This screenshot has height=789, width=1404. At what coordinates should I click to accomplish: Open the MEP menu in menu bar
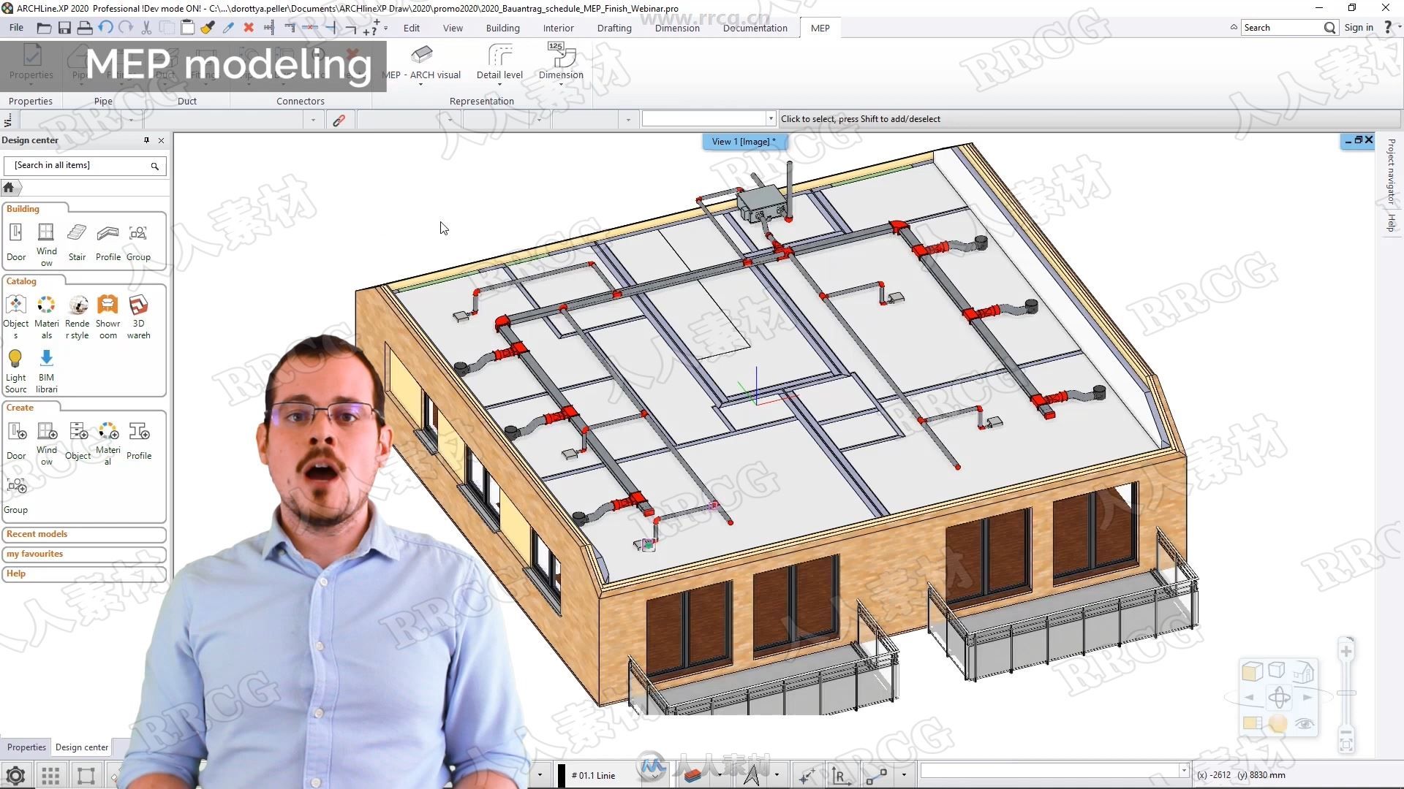819,27
